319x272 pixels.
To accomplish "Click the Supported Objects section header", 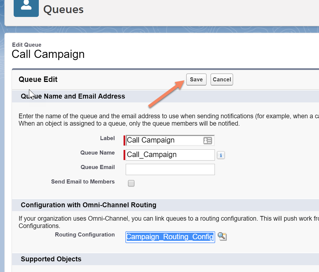I will pos(51,259).
